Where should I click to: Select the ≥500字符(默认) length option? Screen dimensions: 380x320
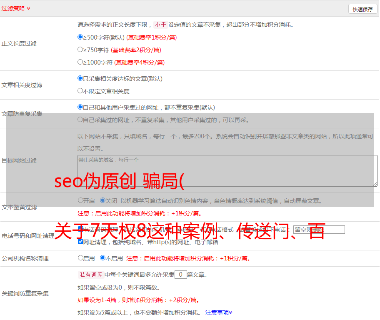tap(80, 37)
